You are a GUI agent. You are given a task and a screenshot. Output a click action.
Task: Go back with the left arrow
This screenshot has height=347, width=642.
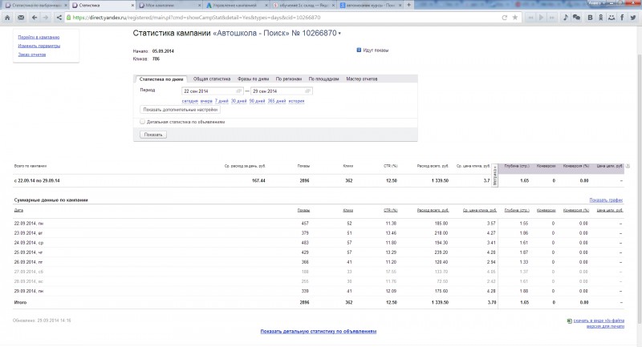click(x=35, y=18)
